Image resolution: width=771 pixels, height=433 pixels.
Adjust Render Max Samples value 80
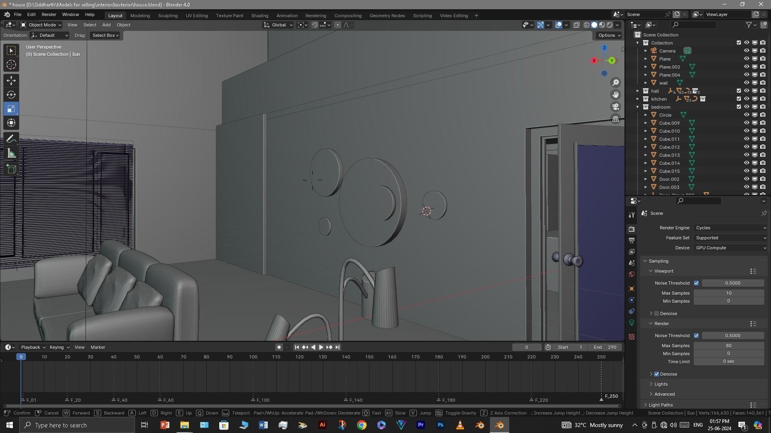[x=729, y=346]
